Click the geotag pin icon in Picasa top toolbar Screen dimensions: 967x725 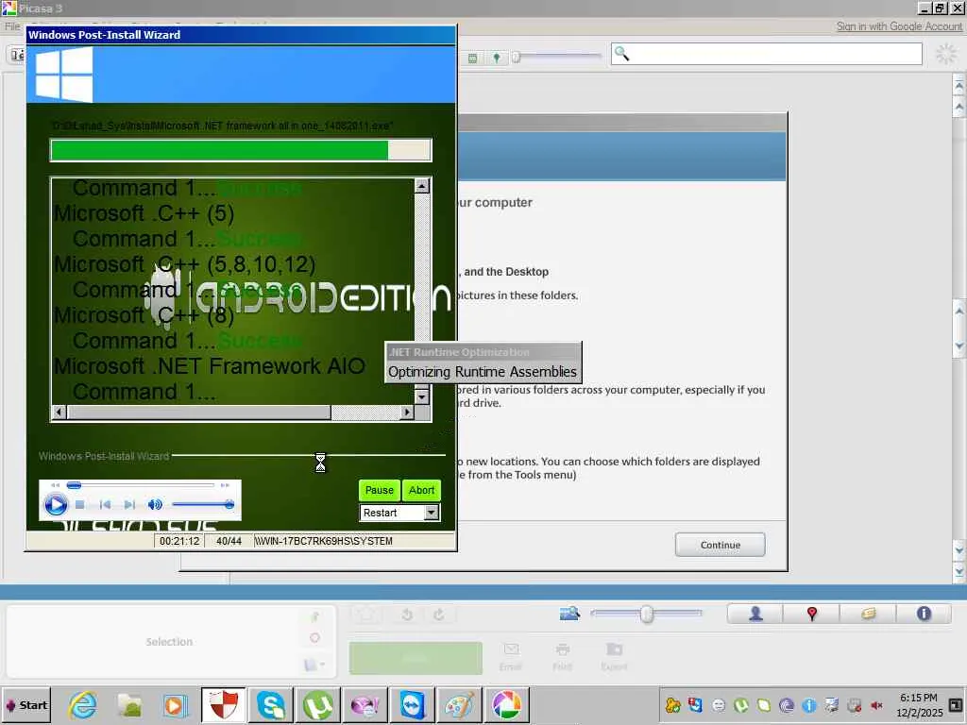click(x=497, y=58)
